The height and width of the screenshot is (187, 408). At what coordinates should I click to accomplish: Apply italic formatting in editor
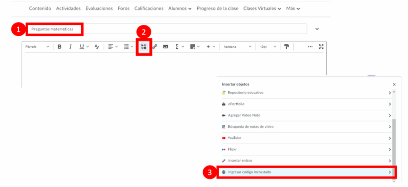(x=71, y=47)
